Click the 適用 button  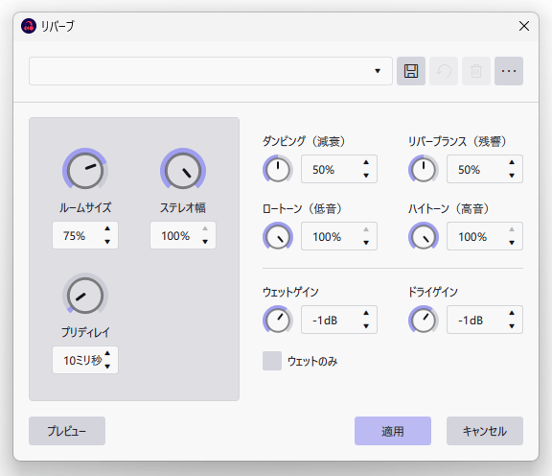pos(393,431)
